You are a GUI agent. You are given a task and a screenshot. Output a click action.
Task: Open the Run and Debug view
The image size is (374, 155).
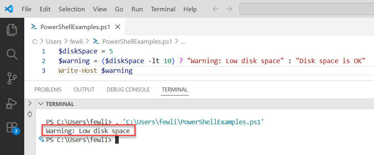[12, 103]
